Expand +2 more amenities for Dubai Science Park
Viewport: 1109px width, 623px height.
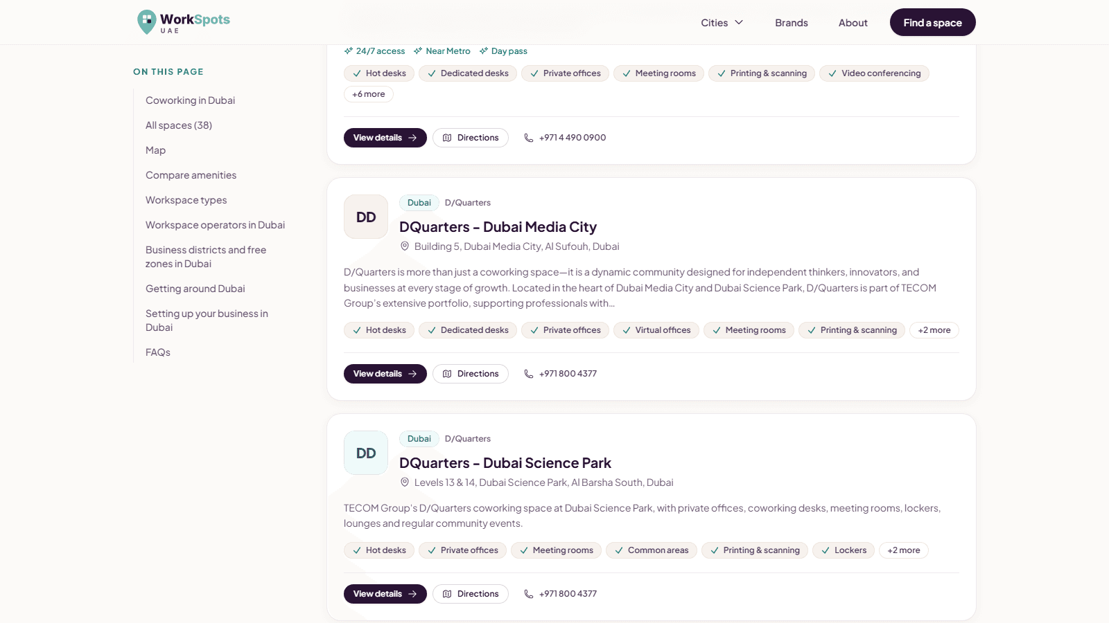click(903, 550)
